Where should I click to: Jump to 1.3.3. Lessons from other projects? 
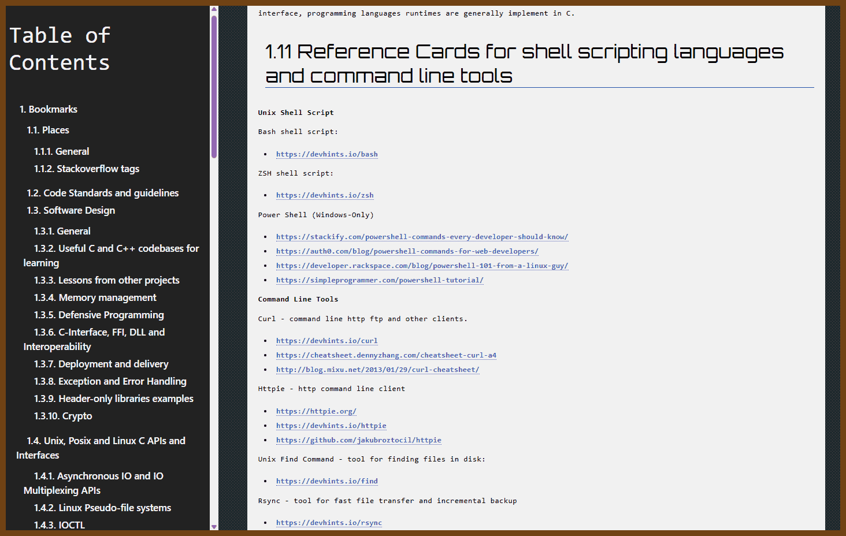tap(107, 280)
